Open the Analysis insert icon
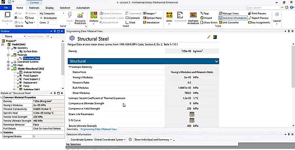The height and width of the screenshot is (150, 295). (94, 15)
